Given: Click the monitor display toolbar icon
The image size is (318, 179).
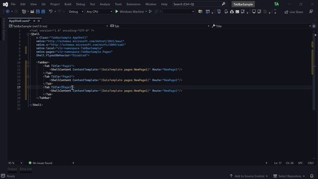Looking at the screenshot, I should 254,11.
